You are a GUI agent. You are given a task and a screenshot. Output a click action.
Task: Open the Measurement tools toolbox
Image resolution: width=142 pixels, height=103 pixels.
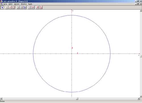(x=33, y=7)
